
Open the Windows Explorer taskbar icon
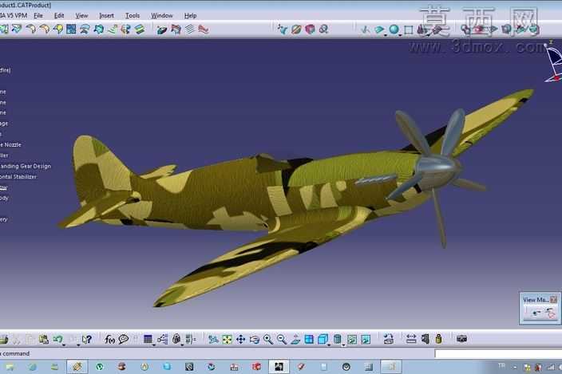point(54,367)
